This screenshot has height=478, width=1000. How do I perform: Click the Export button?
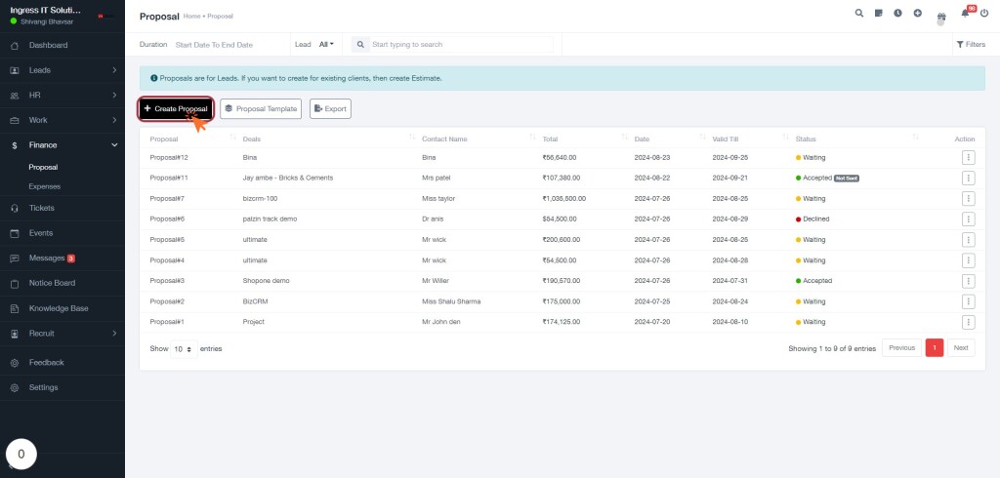pyautogui.click(x=330, y=109)
